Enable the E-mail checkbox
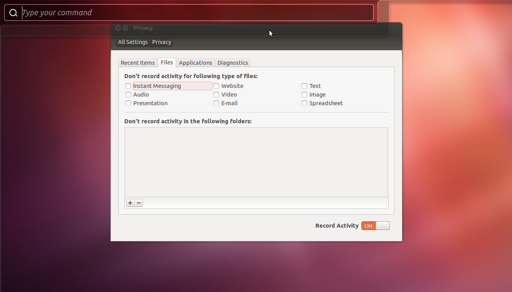Viewport: 512px width, 292px height. click(x=216, y=103)
